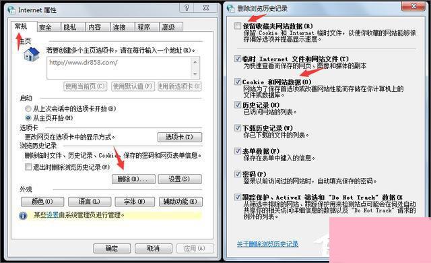Toggle the 表单数据(F) checkbox

pyautogui.click(x=238, y=151)
